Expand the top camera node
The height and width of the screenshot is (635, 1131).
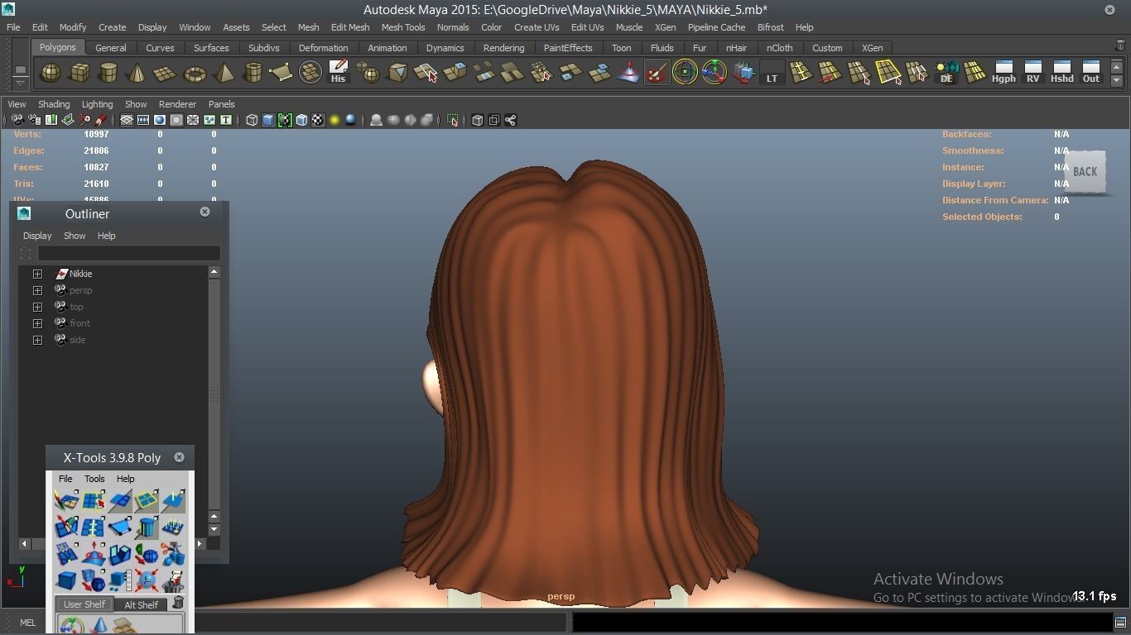point(37,307)
